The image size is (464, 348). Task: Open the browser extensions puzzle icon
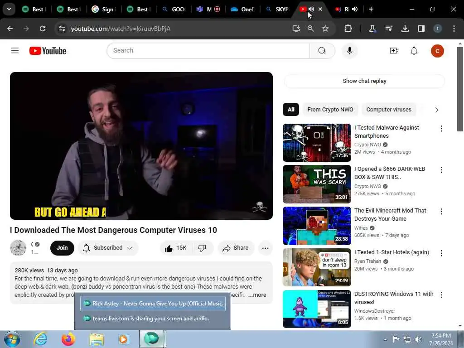click(x=348, y=29)
